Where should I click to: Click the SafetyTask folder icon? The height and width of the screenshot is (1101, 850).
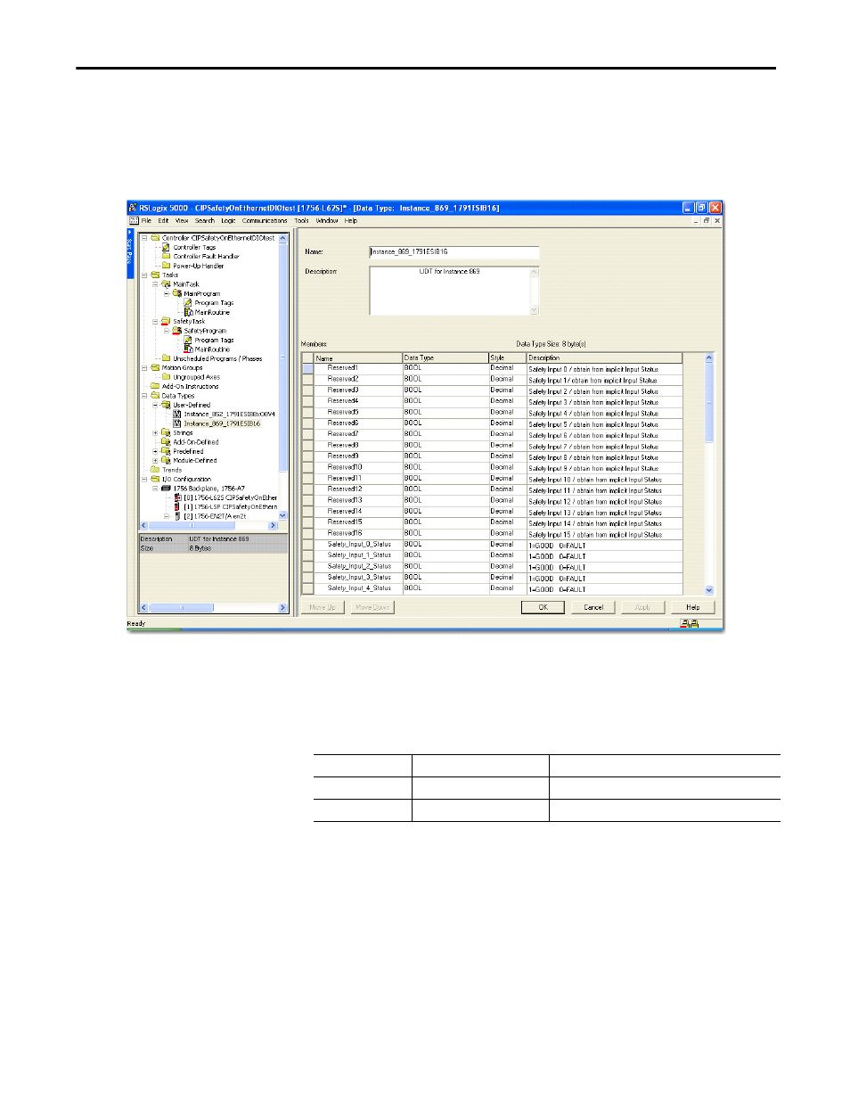tap(166, 321)
